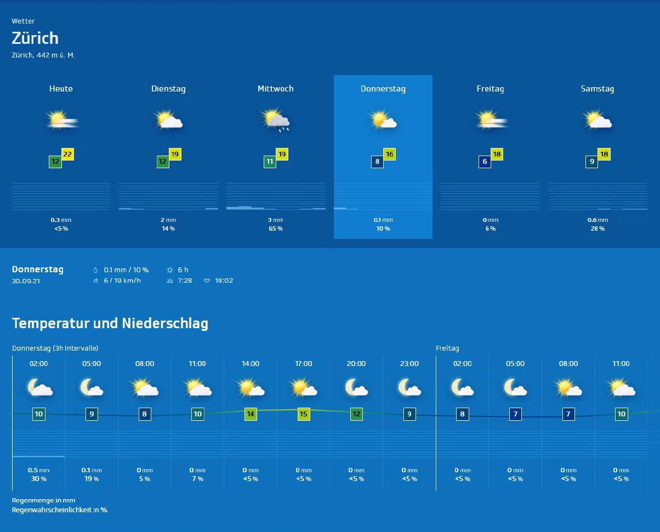Click Heute's sunny-with-haze weather icon
The image size is (660, 532).
tap(62, 120)
